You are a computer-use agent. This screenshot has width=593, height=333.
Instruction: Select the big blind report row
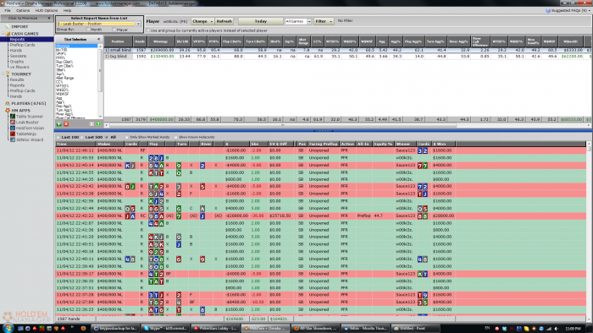(347, 56)
